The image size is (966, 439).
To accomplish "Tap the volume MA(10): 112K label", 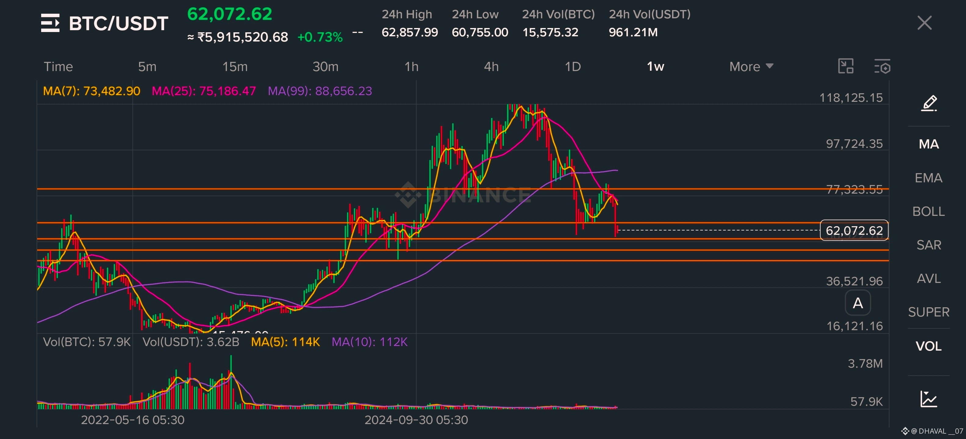I will 369,342.
